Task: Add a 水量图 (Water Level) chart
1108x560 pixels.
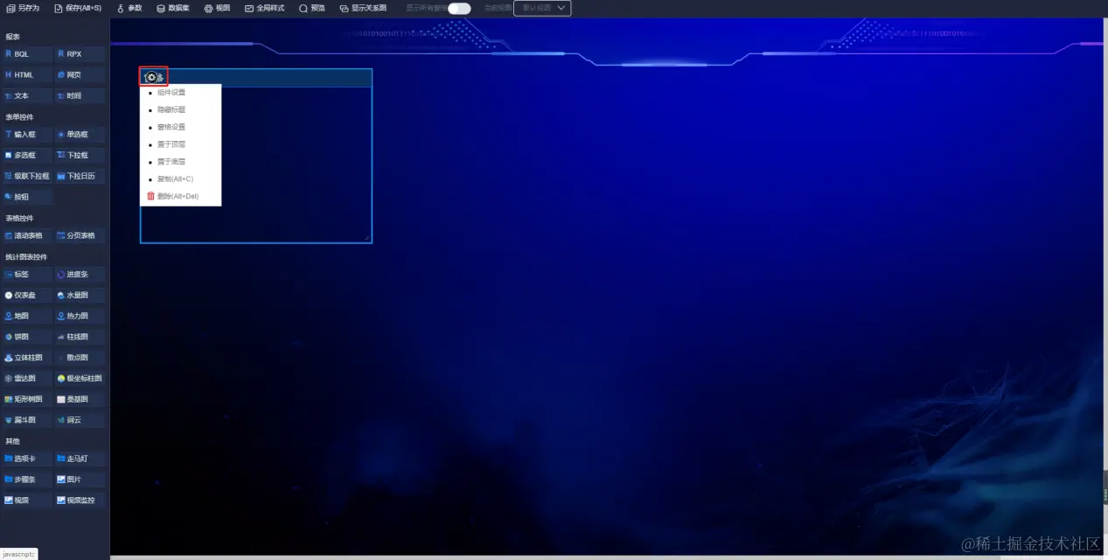Action: pyautogui.click(x=80, y=296)
